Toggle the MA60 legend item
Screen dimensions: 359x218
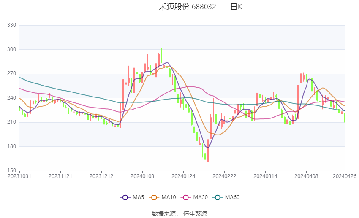pyautogui.click(x=226, y=197)
